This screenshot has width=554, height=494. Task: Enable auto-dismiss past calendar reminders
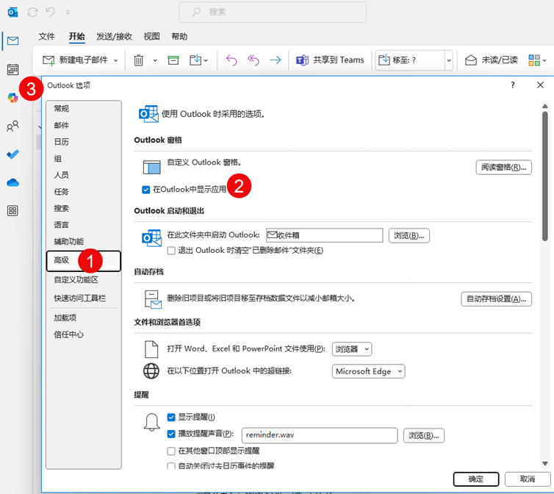click(x=171, y=466)
